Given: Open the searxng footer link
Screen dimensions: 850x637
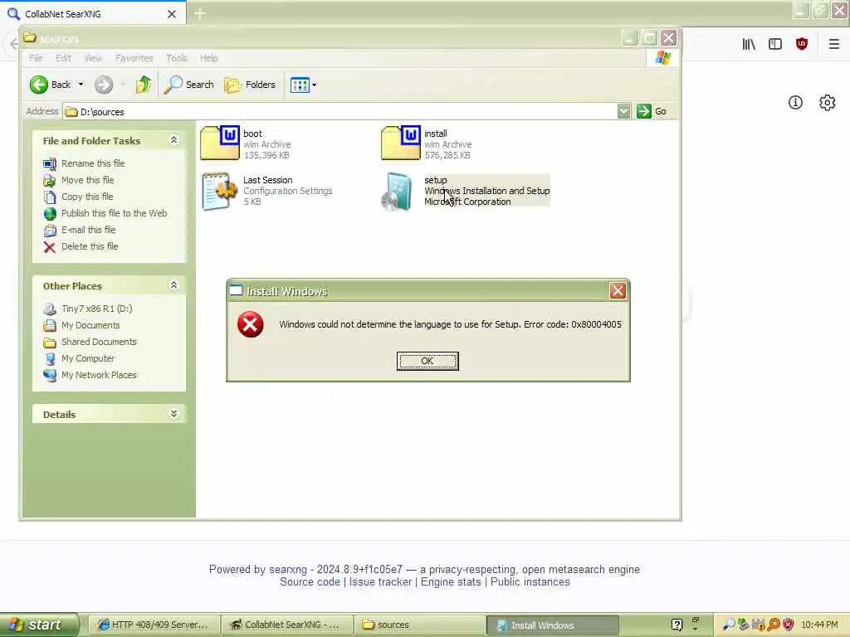Looking at the screenshot, I should (x=288, y=569).
